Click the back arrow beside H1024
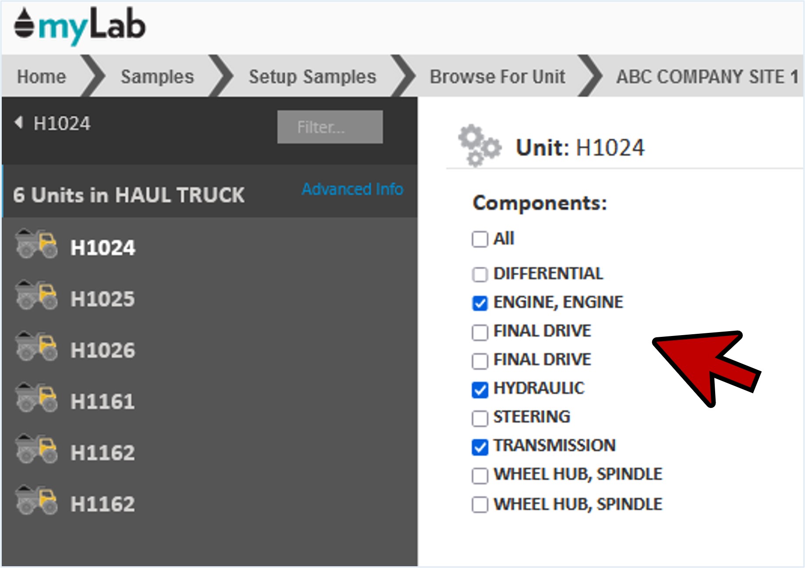 [19, 122]
